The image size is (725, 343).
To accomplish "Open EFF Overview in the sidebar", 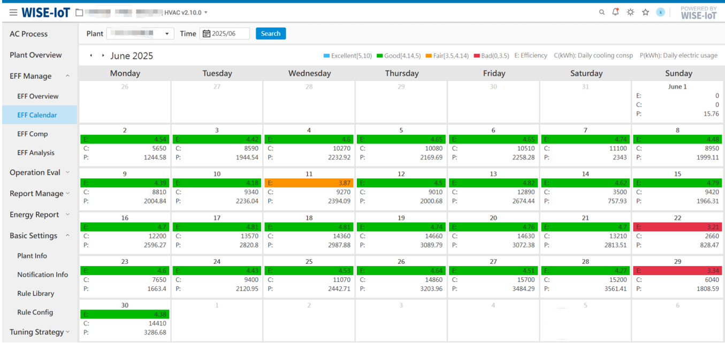I will [38, 96].
